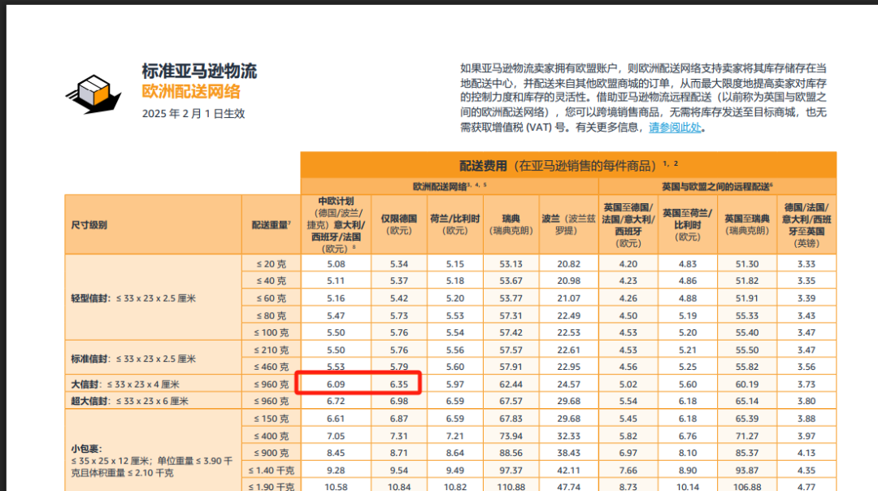Click the 57.31 fee in ≤ 80 克 row
This screenshot has width=878, height=491.
tap(511, 315)
